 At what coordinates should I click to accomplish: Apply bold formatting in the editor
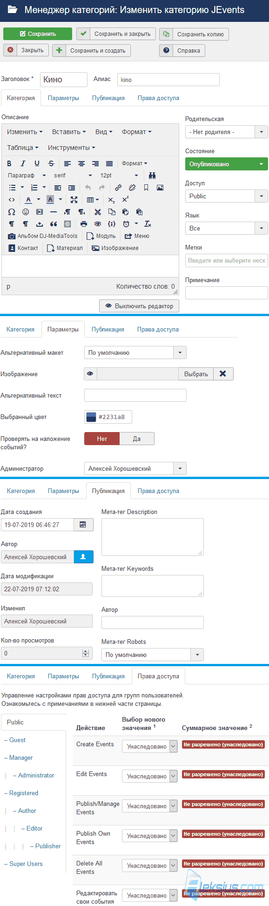[9, 163]
